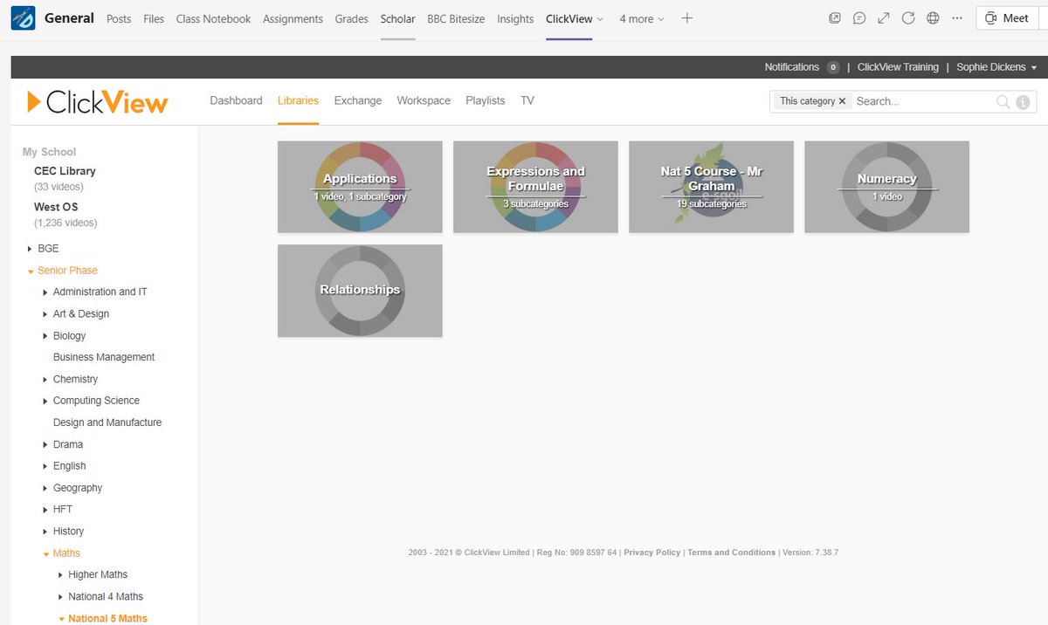
Task: Open the Class Notebook tab
Action: [x=213, y=18]
